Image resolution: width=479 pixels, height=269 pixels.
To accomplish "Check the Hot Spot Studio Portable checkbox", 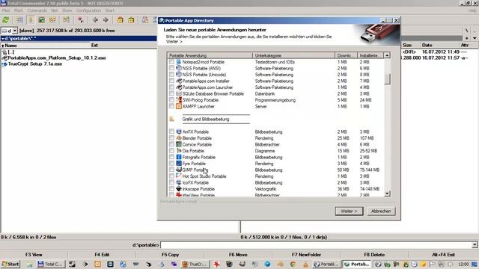I will click(x=171, y=176).
